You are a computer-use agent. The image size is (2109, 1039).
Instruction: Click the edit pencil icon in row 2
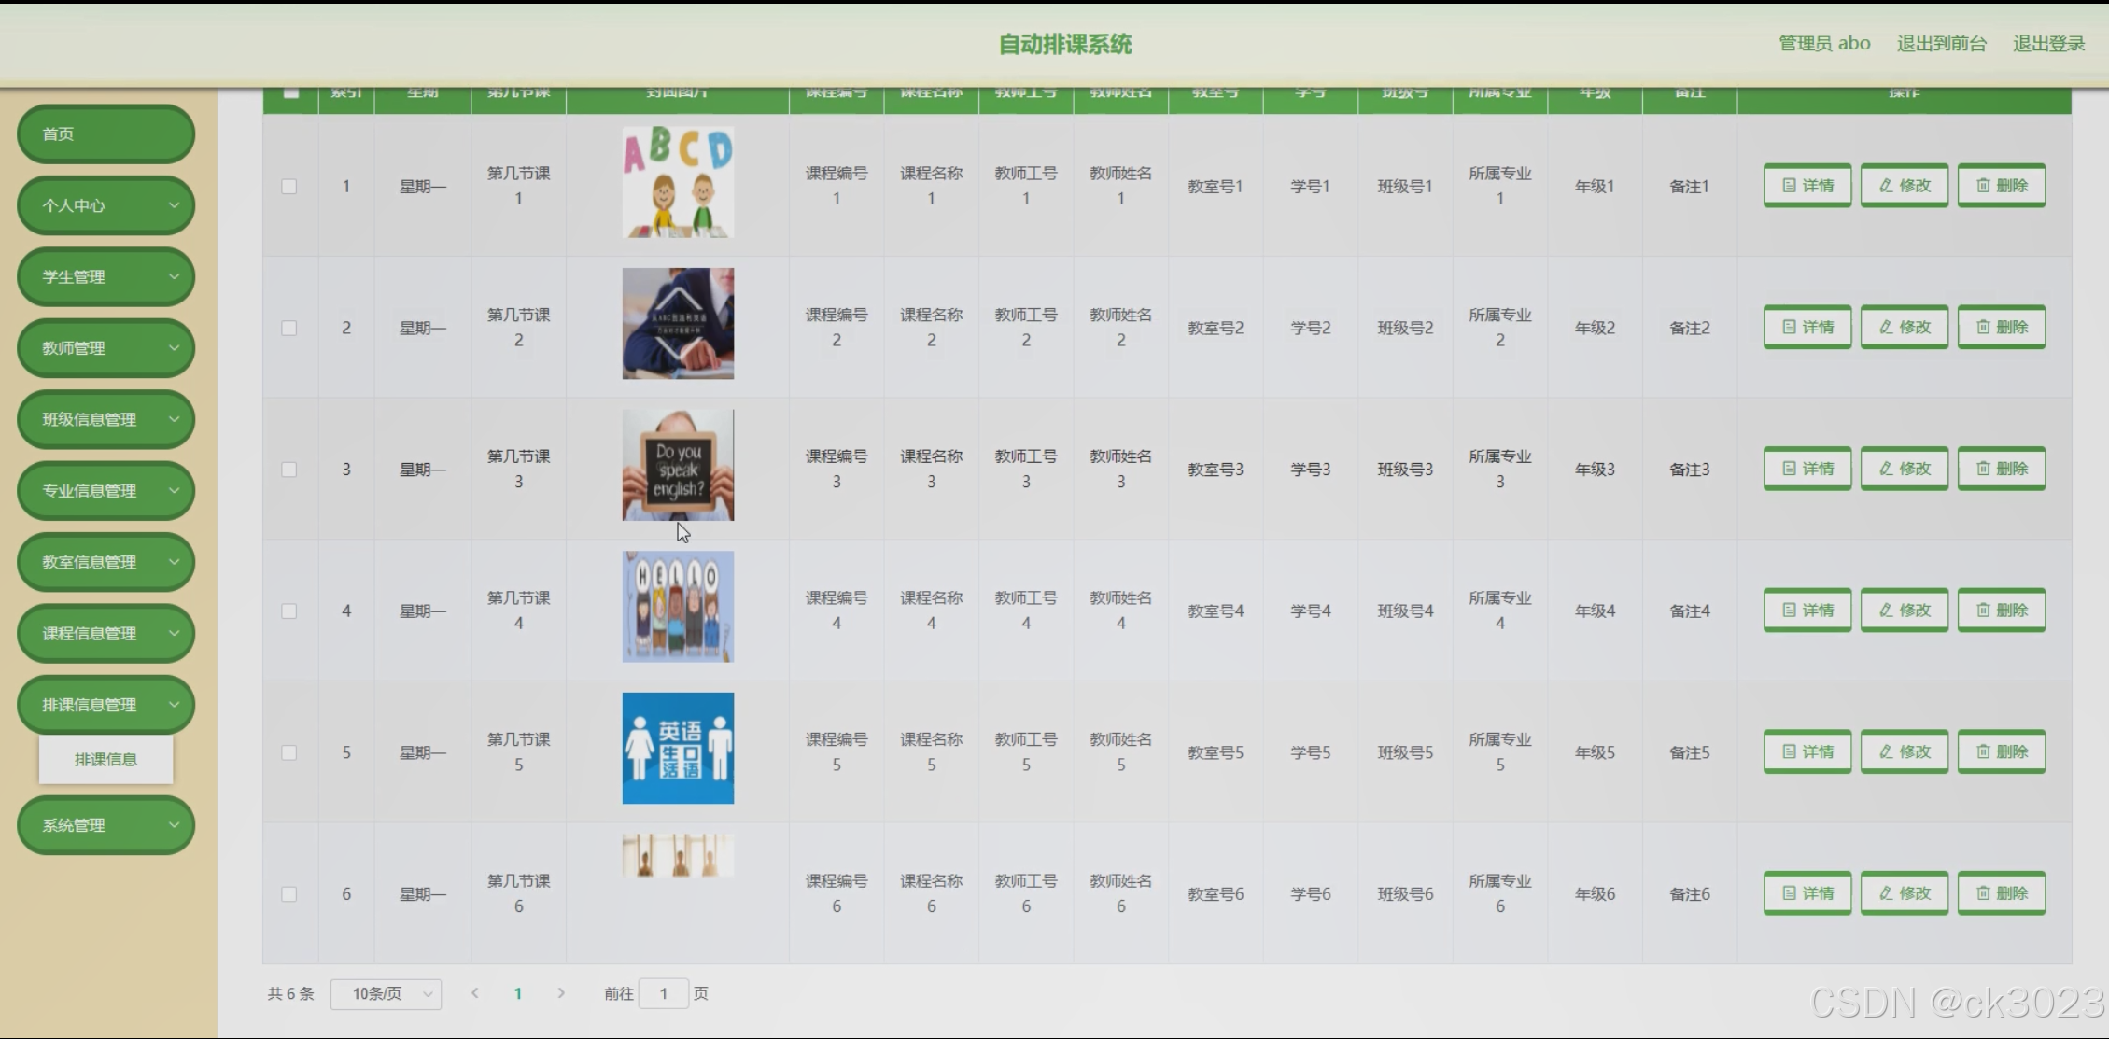pyautogui.click(x=1886, y=328)
